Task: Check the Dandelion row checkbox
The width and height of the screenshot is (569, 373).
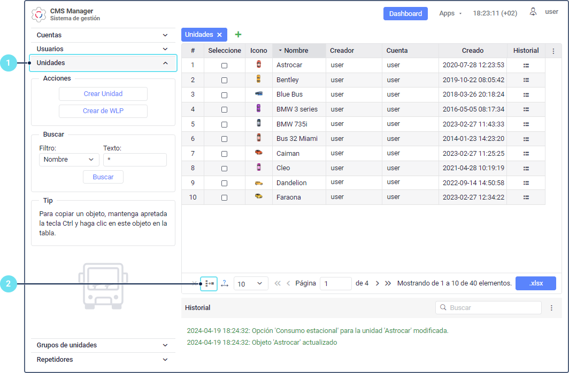Action: pos(224,183)
